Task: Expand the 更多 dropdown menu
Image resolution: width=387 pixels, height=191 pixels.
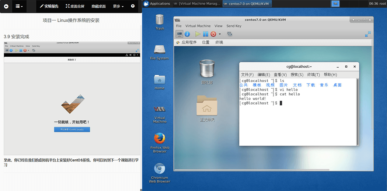Action: click(118, 6)
